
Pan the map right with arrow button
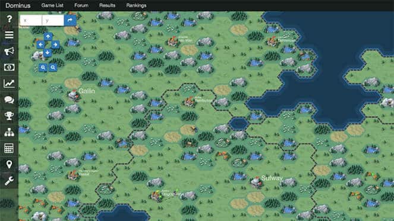point(55,44)
